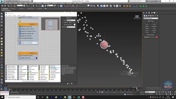Select the Select and Rotate tool
Screen dimensions: 176x99
tap(39, 6)
